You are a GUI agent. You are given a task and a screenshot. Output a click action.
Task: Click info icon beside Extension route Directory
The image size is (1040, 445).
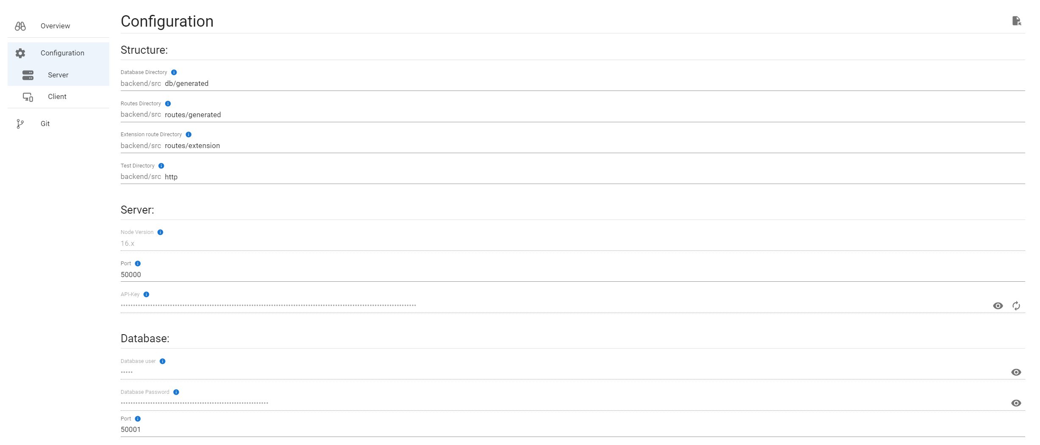189,135
